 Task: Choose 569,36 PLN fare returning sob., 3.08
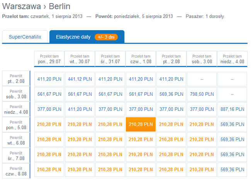[x=171, y=94]
